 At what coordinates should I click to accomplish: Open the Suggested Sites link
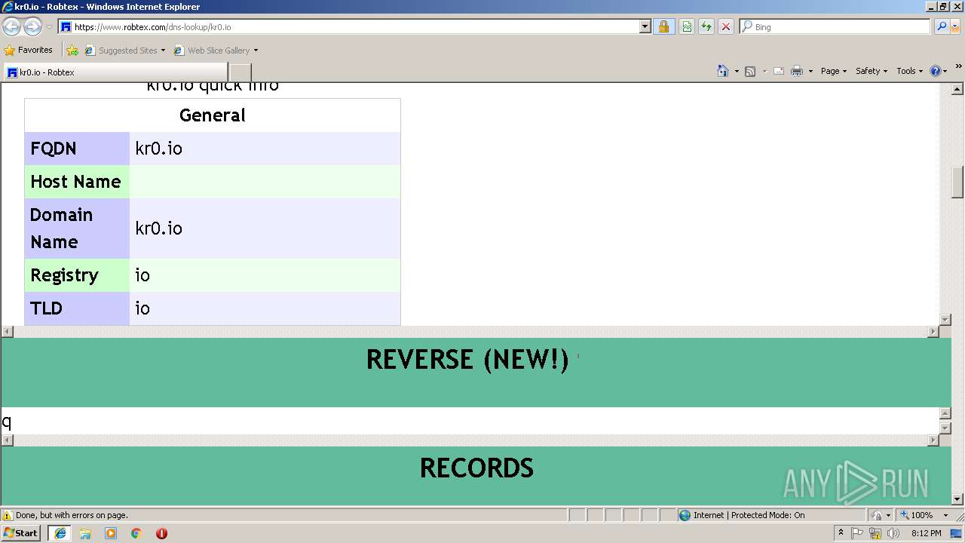point(124,51)
